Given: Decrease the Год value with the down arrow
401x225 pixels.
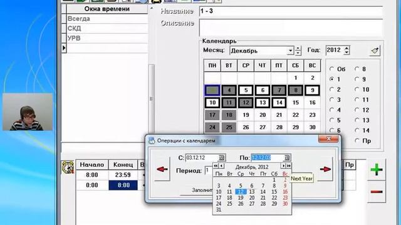Looking at the screenshot, I should (x=346, y=52).
